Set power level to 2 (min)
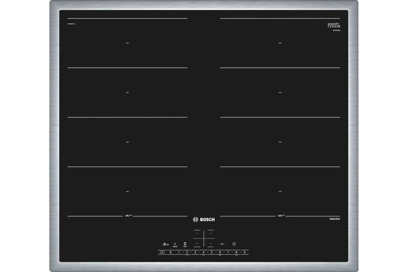This screenshot has width=408, height=272. click(x=187, y=252)
